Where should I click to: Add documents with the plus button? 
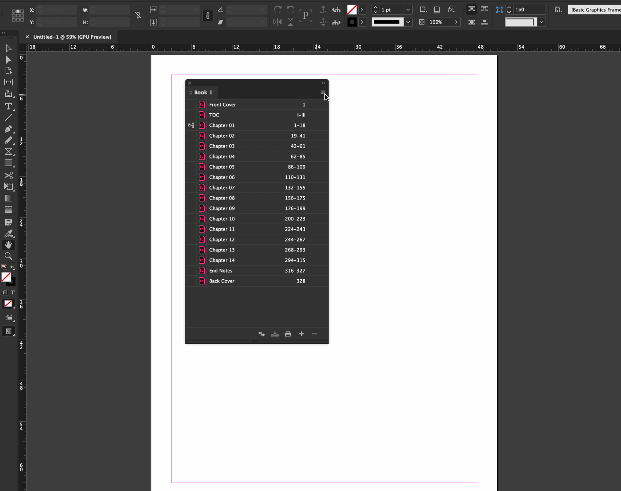(301, 334)
